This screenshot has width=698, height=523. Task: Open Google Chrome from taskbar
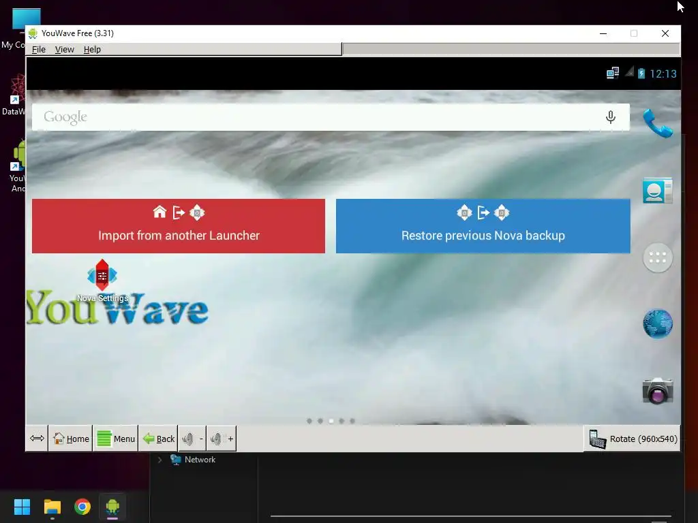pyautogui.click(x=82, y=507)
